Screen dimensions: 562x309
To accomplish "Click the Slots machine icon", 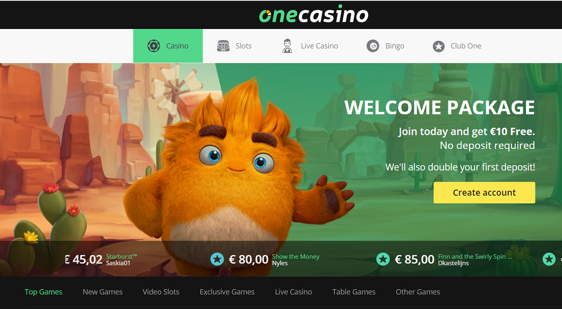I will (x=223, y=46).
